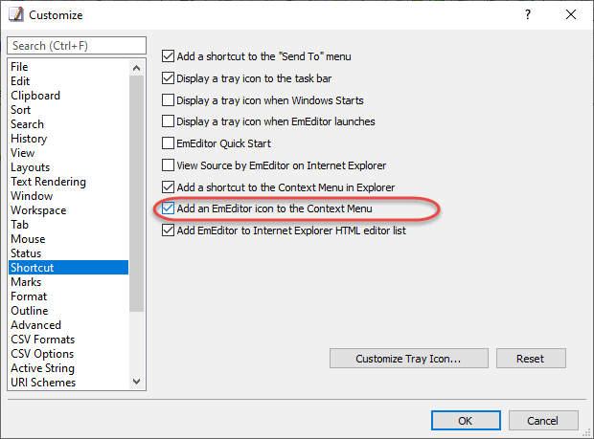Screen dimensions: 594x439
Task: Click the Customize Tray Icon... button
Action: [409, 358]
